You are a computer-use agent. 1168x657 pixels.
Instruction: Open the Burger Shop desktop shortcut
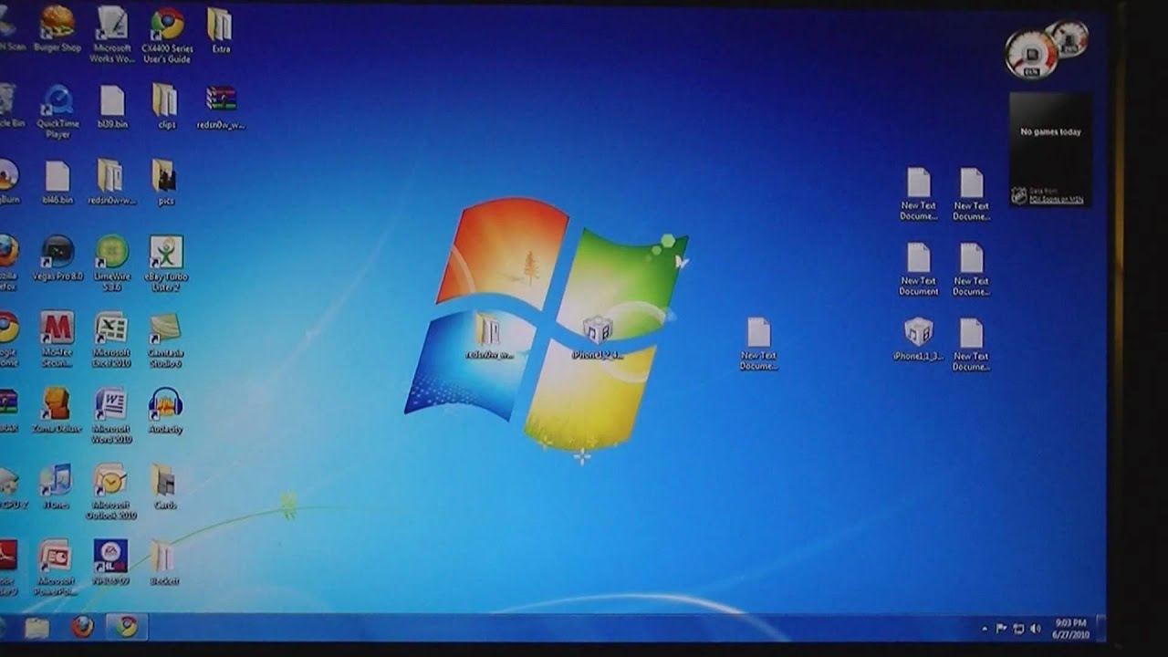click(57, 29)
